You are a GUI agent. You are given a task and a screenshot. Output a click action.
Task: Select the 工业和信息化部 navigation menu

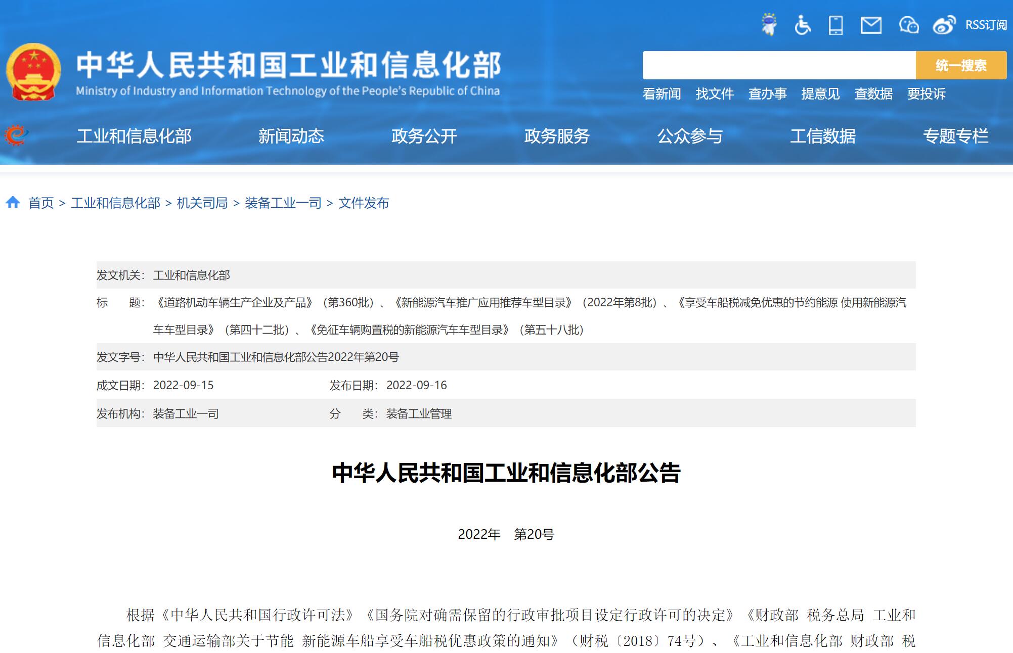pyautogui.click(x=134, y=136)
